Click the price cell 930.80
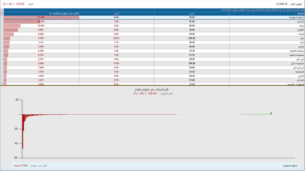Image resolution: width=305 pixels, height=171 pixels. [192, 38]
